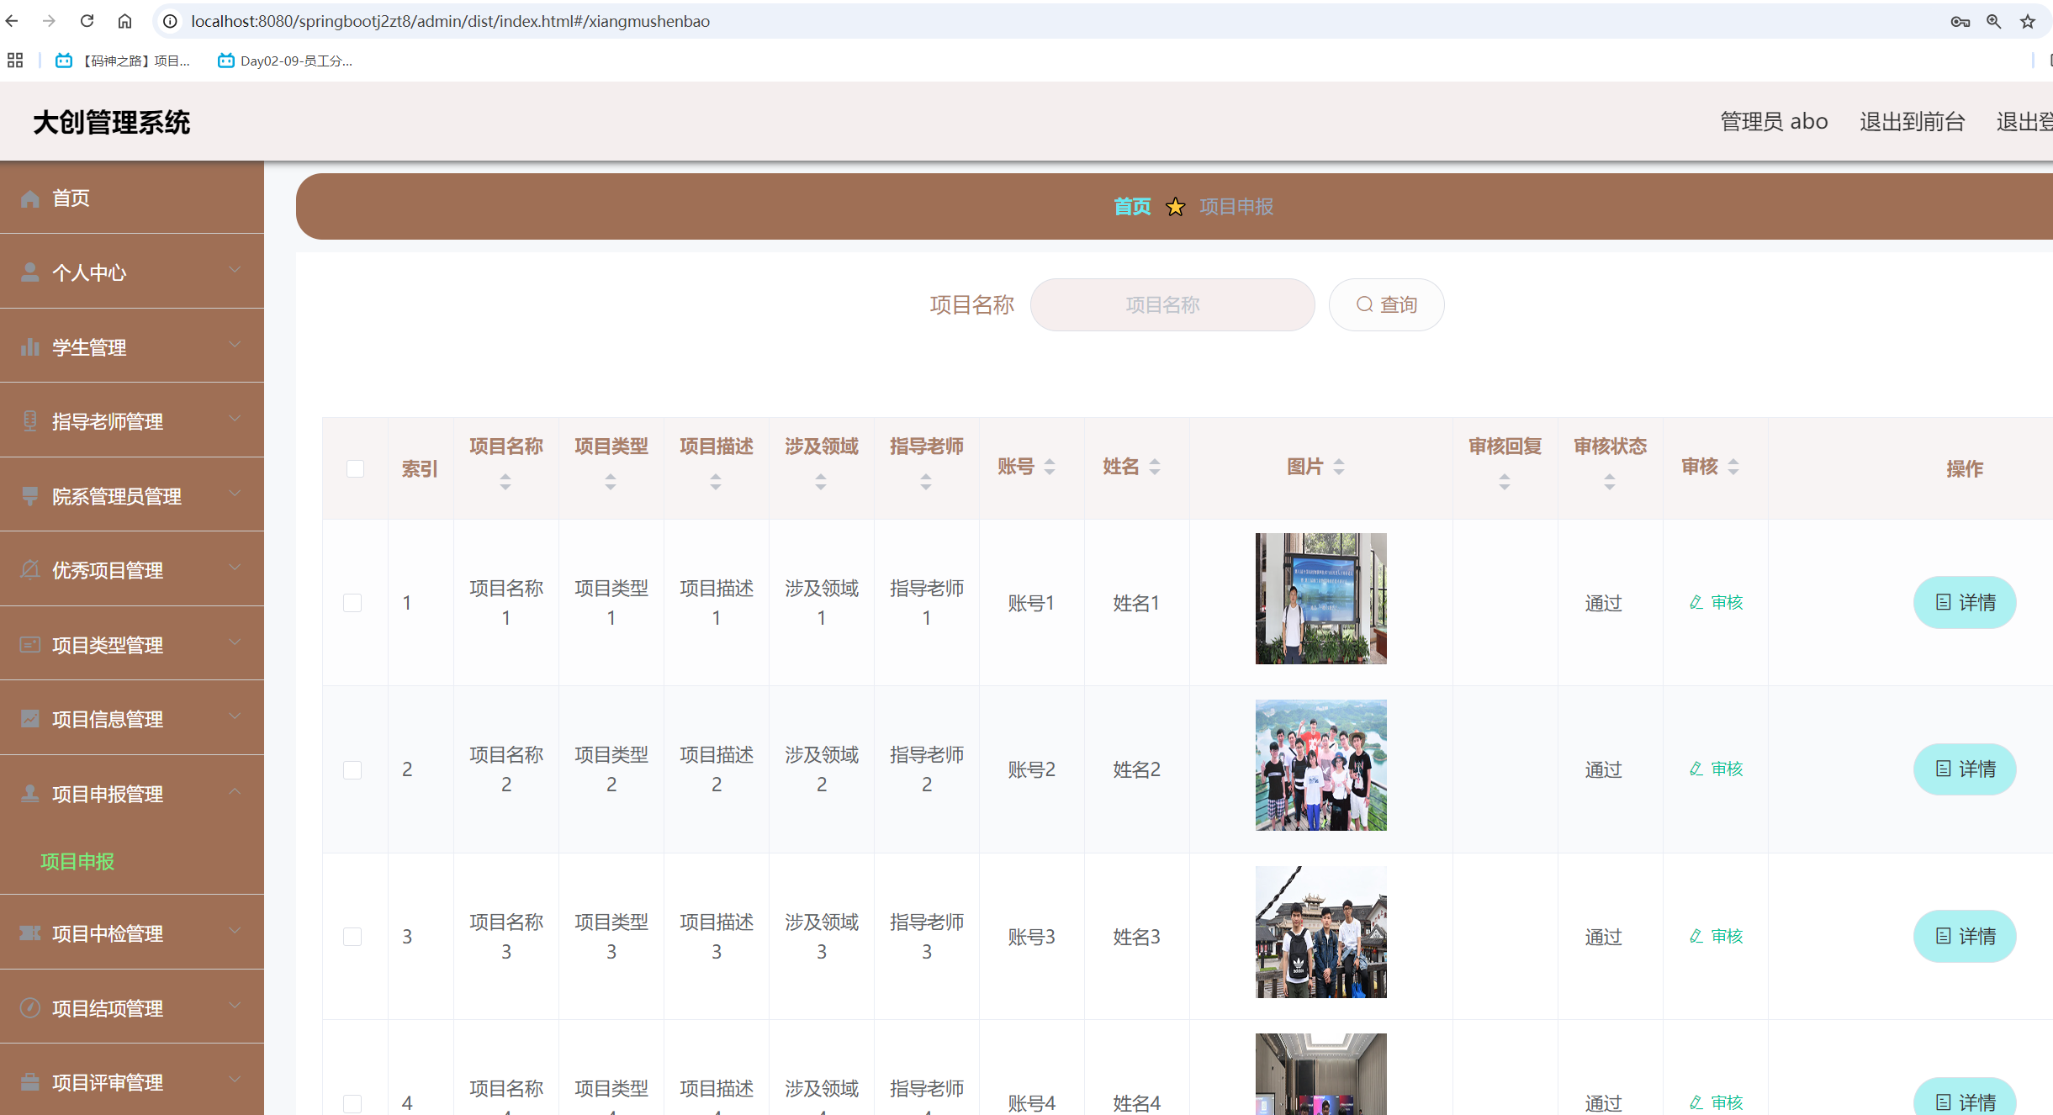2053x1115 pixels.
Task: Click the 项目名称 search input field
Action: click(x=1172, y=304)
